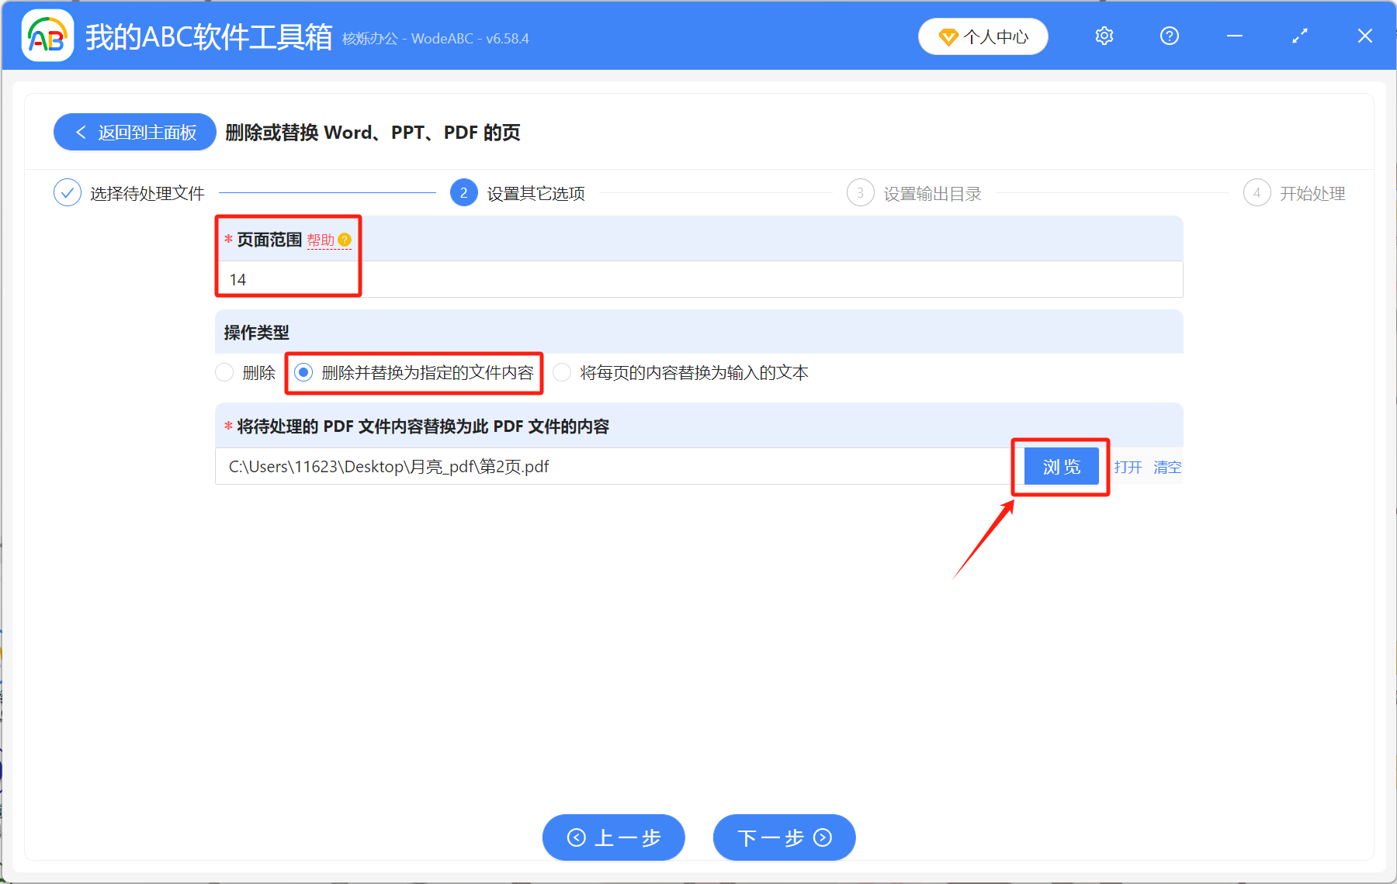
Task: Open help via the question mark icon
Action: click(x=1169, y=36)
